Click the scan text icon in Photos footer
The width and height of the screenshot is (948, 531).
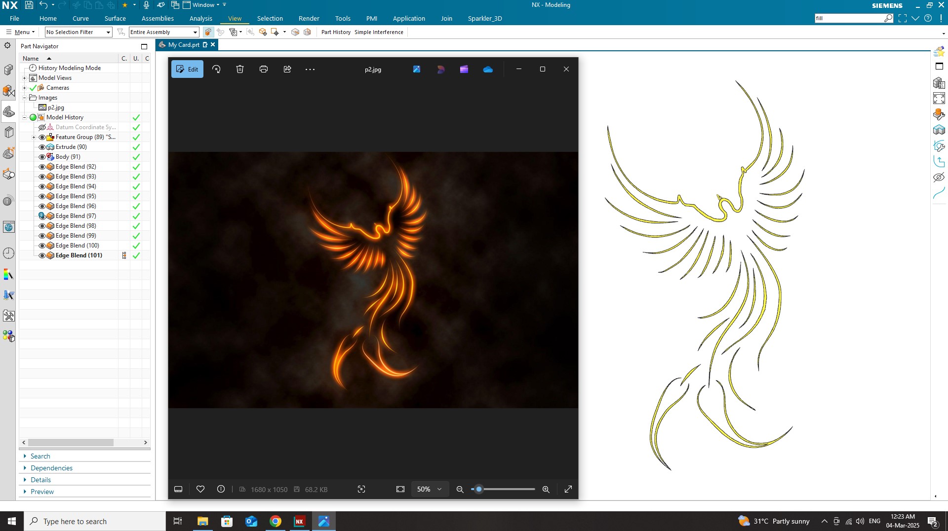(x=361, y=489)
